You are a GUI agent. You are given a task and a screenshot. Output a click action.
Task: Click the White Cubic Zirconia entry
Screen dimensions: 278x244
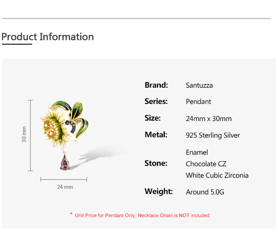tap(217, 175)
